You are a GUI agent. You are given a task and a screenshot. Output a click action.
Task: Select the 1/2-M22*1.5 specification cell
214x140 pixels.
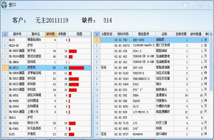click(x=144, y=112)
